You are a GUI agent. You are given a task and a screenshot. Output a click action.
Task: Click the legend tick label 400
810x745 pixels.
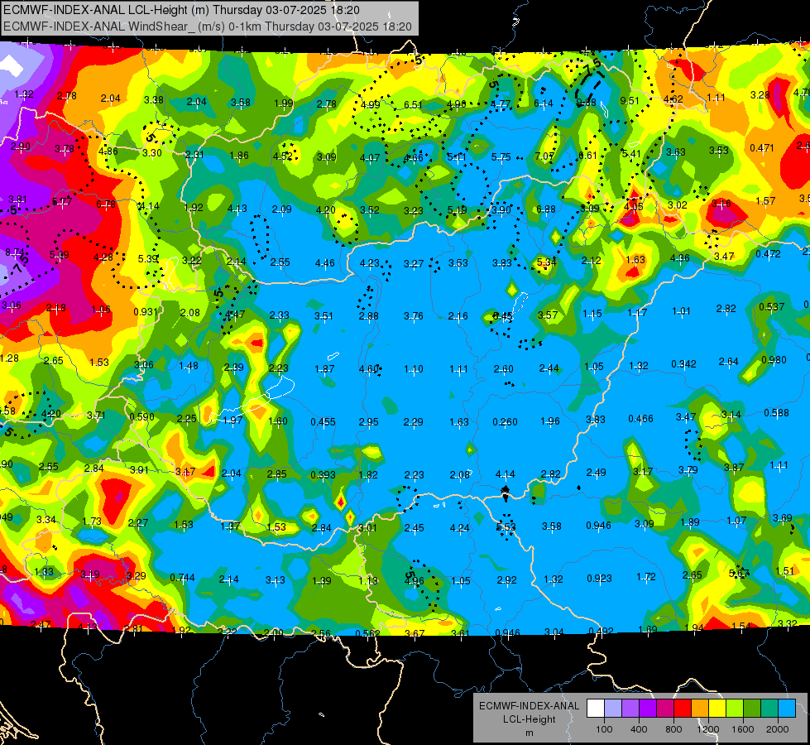tap(639, 729)
